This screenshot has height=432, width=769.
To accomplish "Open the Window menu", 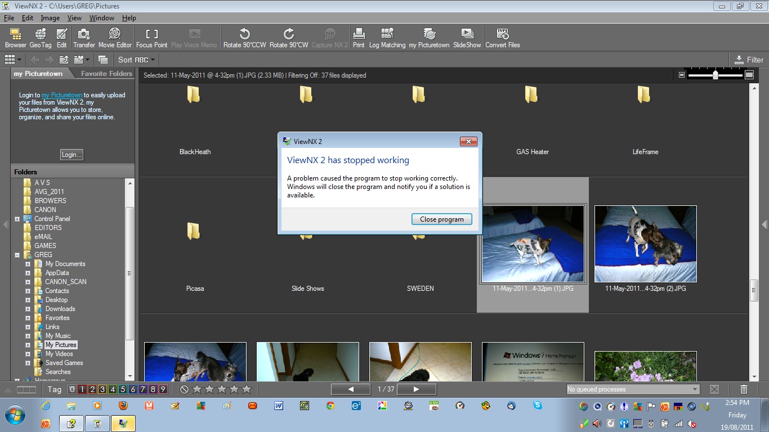I will point(102,18).
